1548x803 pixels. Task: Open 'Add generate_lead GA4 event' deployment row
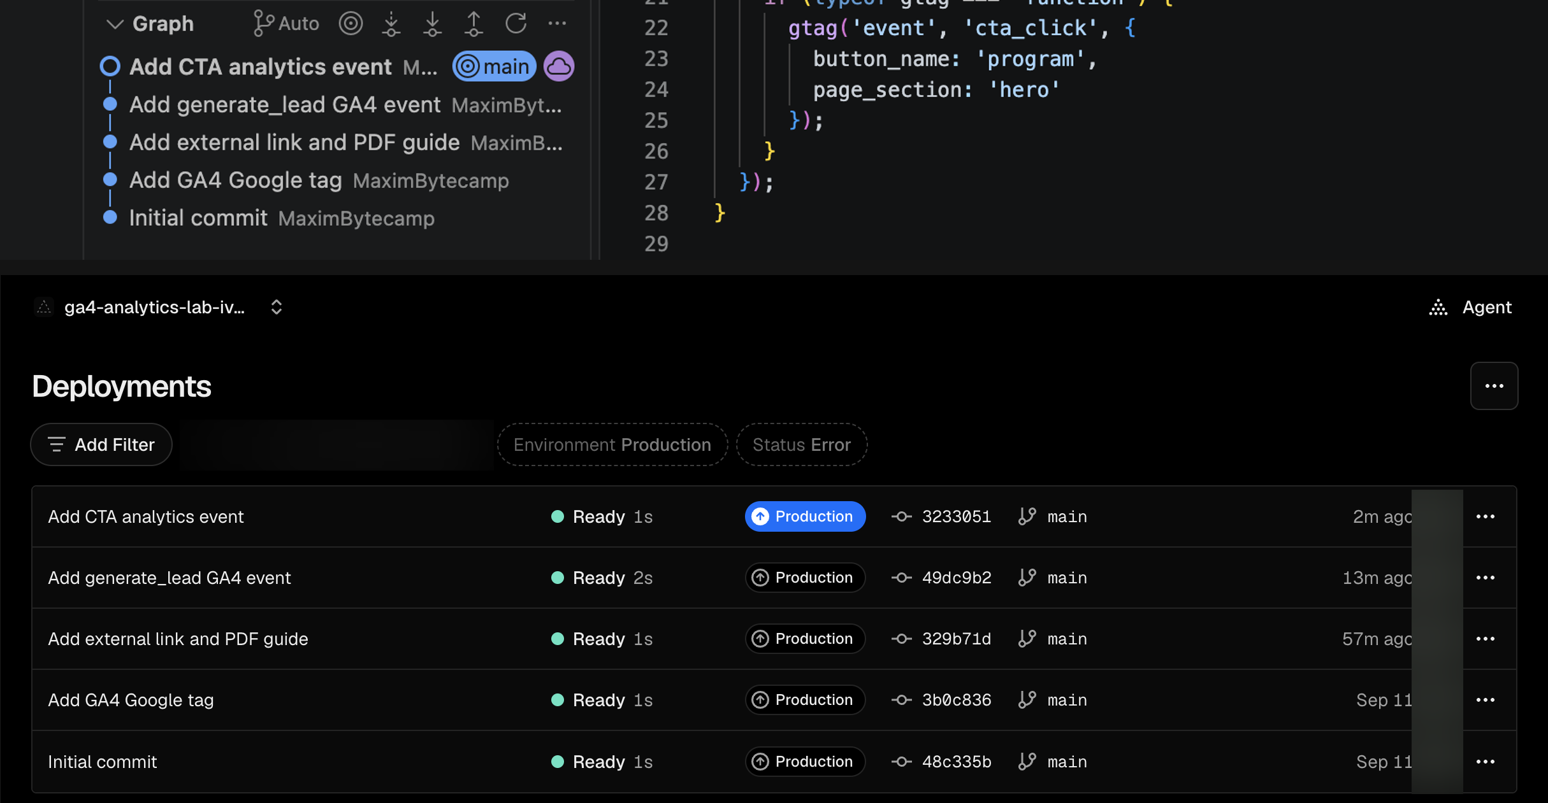pos(774,578)
